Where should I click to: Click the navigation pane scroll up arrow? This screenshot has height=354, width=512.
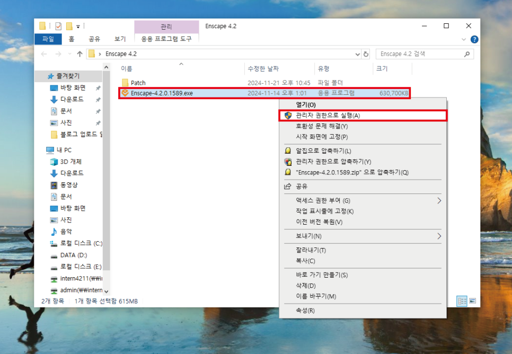(x=106, y=67)
